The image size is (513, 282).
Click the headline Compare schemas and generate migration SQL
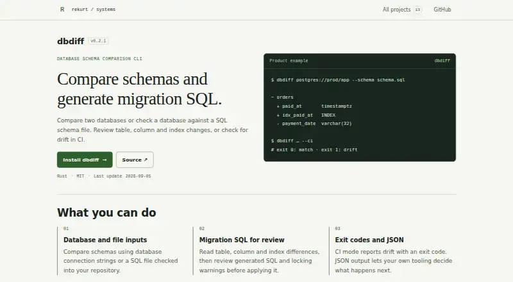tap(139, 88)
